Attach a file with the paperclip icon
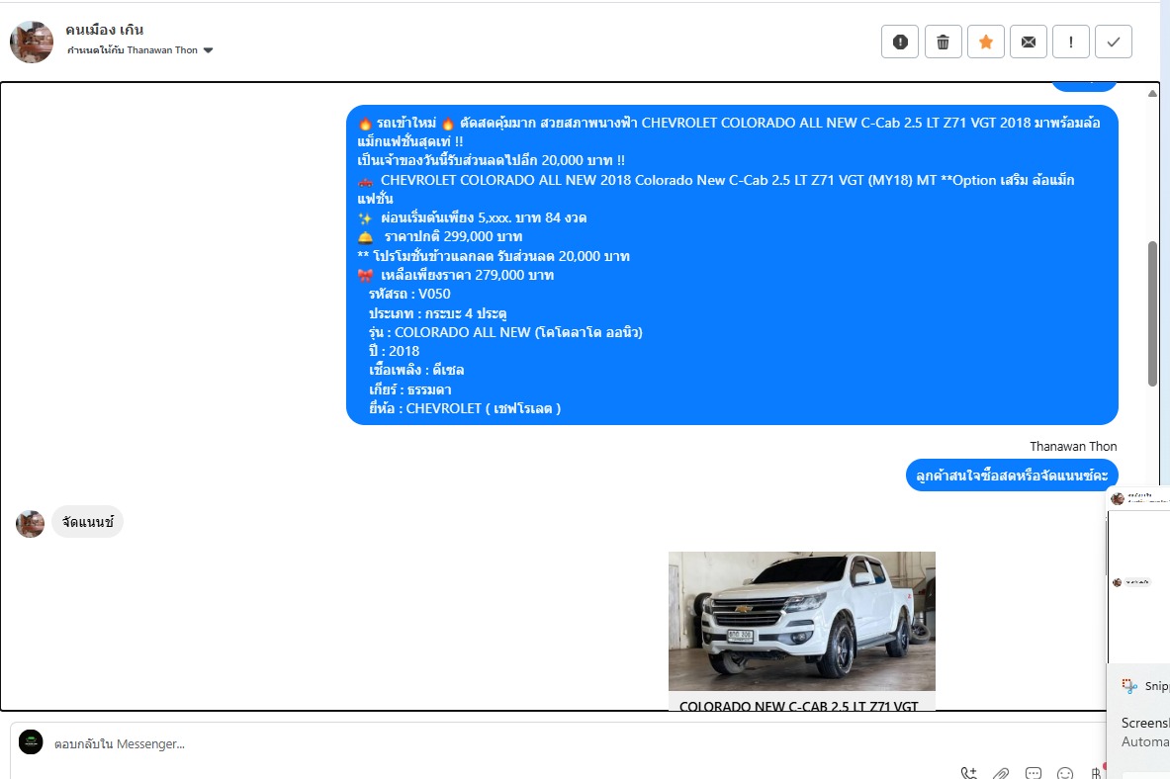This screenshot has height=779, width=1170. point(1001,773)
